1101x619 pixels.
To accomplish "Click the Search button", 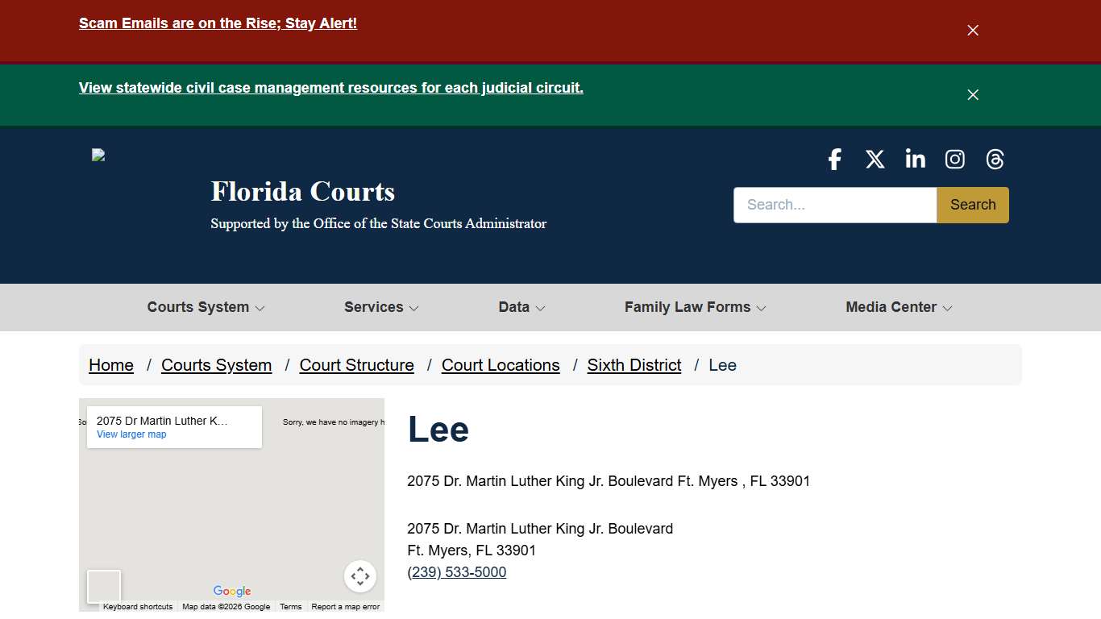I will (x=972, y=205).
